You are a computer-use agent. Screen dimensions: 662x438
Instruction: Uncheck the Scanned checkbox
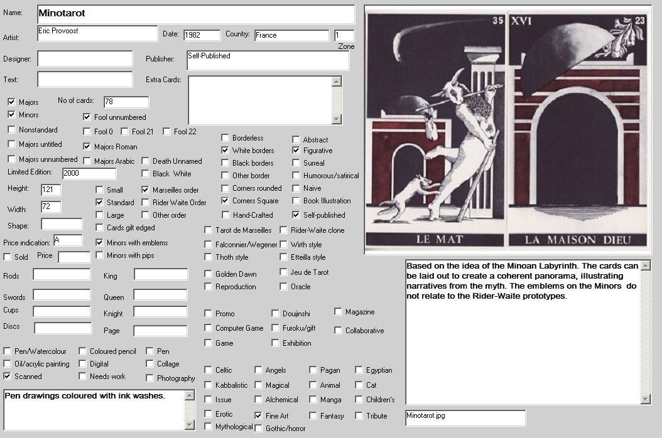(8, 377)
